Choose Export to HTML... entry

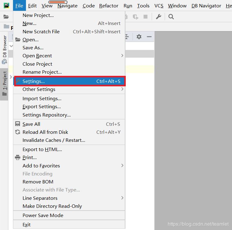click(x=69, y=150)
